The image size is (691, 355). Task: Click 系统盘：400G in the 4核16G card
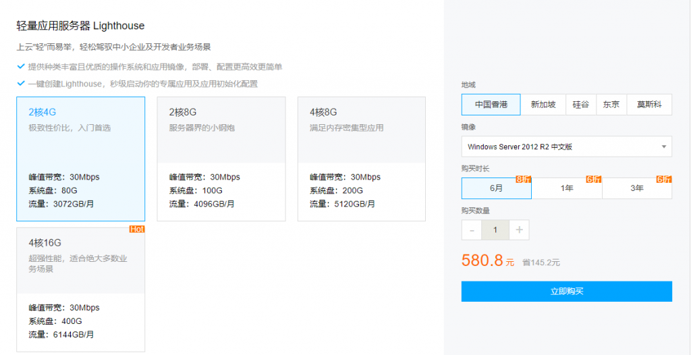(55, 321)
